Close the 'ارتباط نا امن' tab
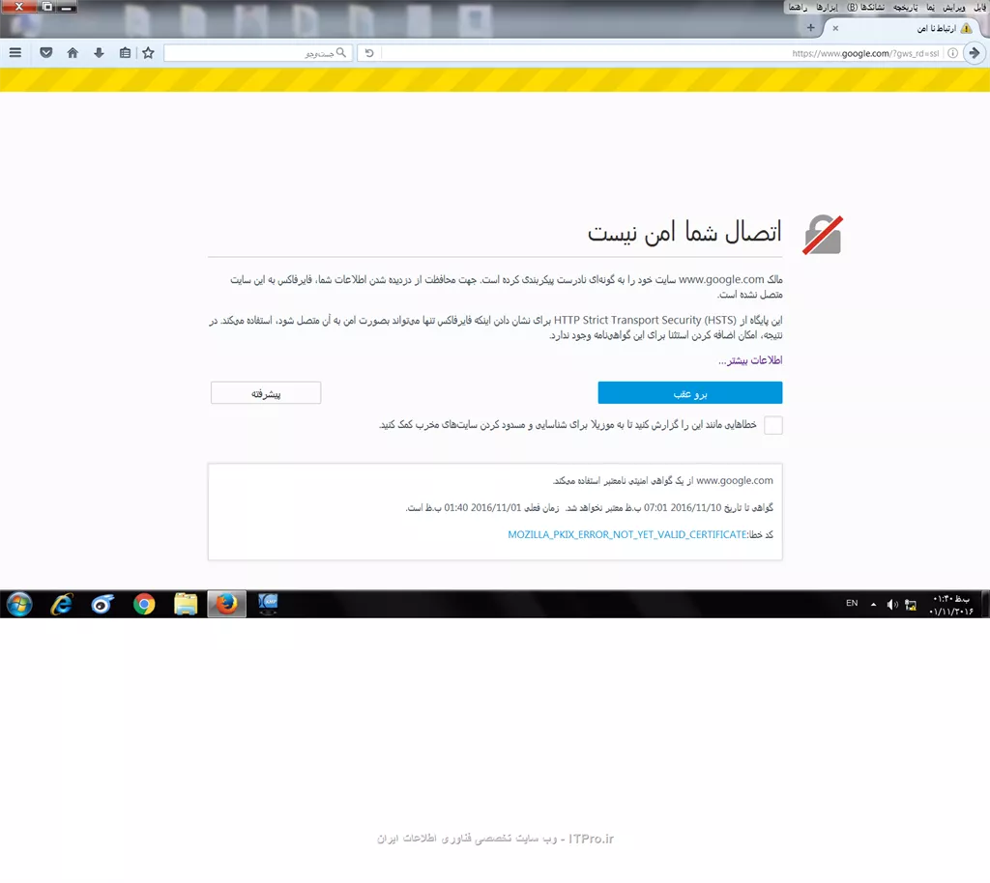This screenshot has height=883, width=990. (x=835, y=28)
